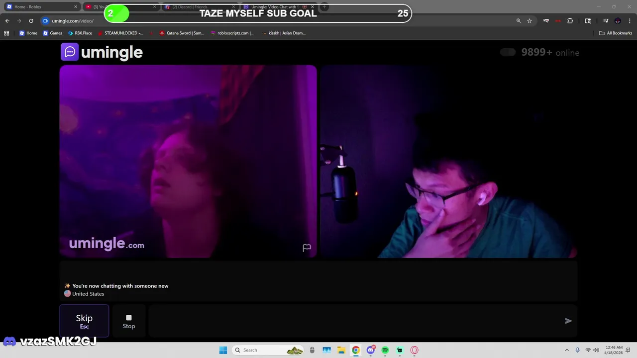Open the Home bookmark
This screenshot has width=637, height=358.
tap(28, 33)
